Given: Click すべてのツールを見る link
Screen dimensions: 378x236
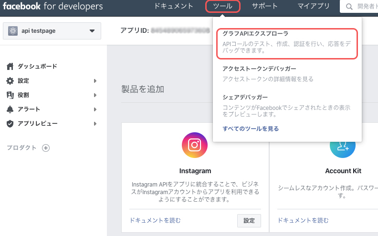Looking at the screenshot, I should click(x=251, y=129).
